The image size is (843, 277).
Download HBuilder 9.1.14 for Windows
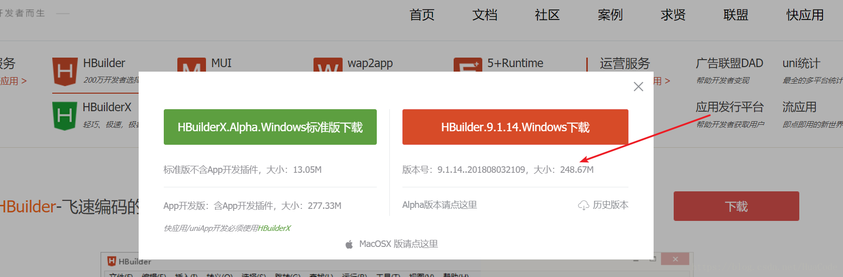coord(515,127)
